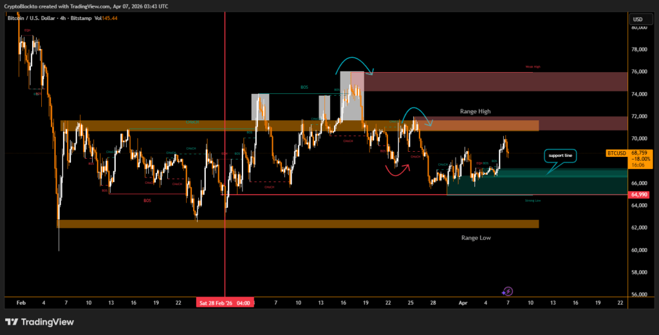Select the red curved arrow annotation
659x335 pixels.
pos(397,170)
